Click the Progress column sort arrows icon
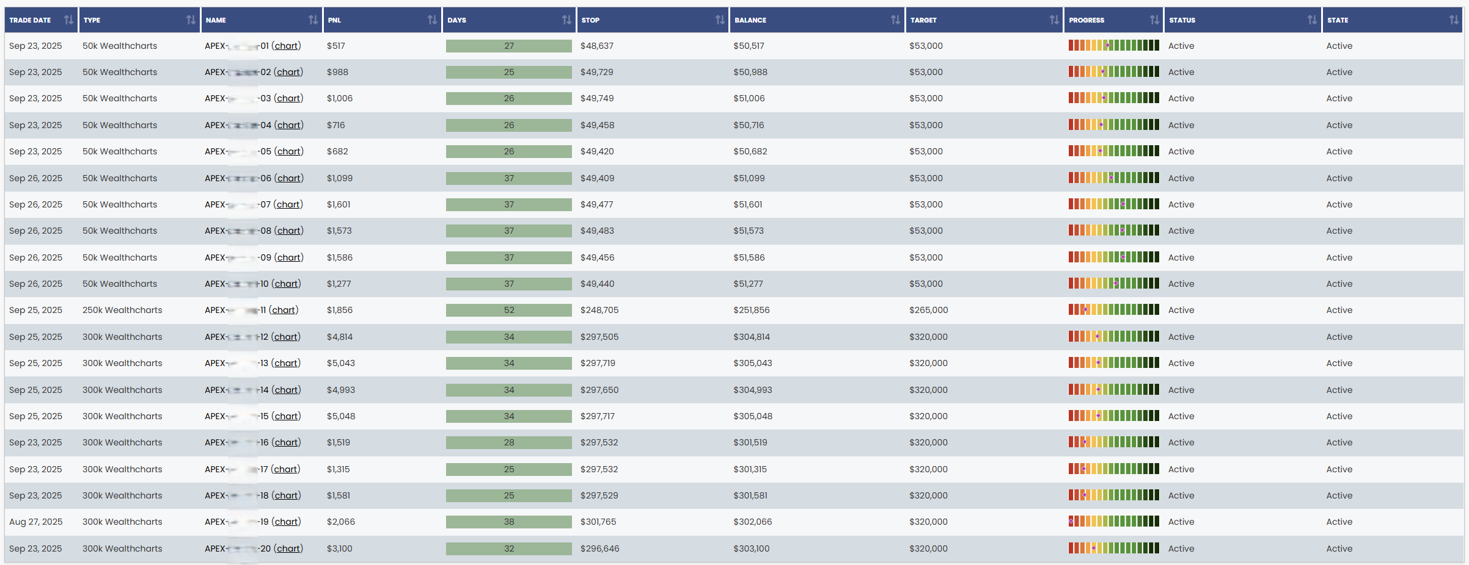The height and width of the screenshot is (565, 1469). click(1154, 20)
